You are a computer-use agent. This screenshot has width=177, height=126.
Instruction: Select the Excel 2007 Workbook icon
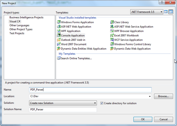point(112,35)
